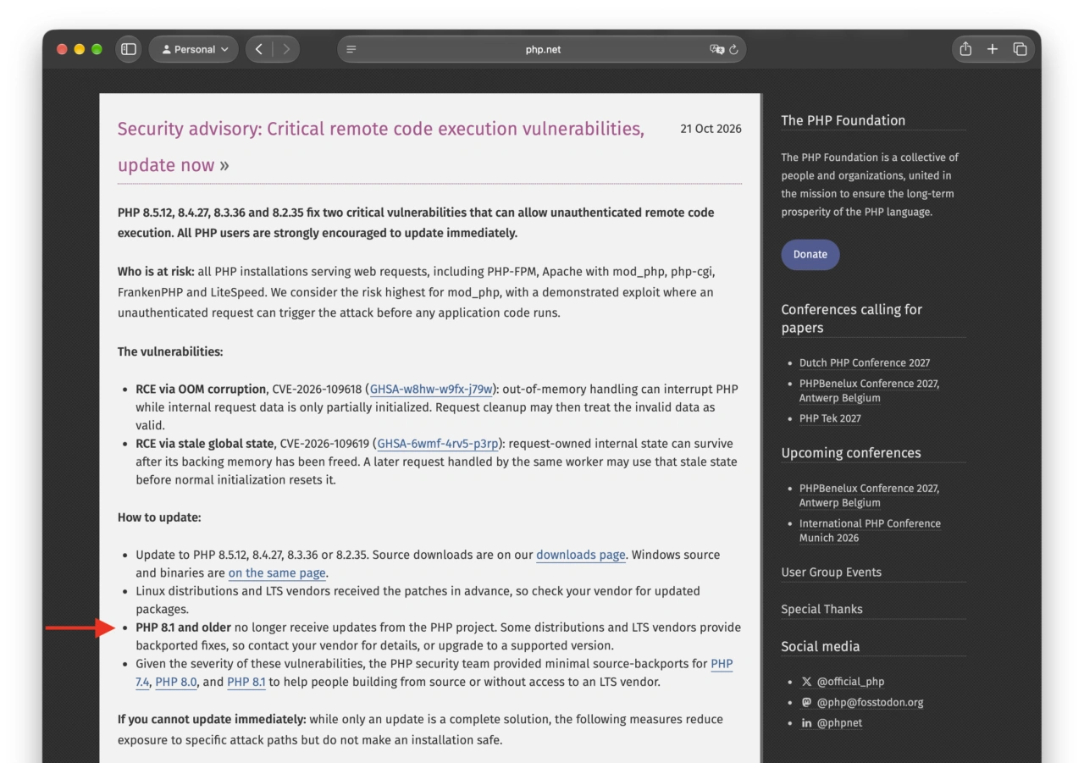Click the forward navigation arrow
Screen dimensions: 1084x763
[286, 49]
